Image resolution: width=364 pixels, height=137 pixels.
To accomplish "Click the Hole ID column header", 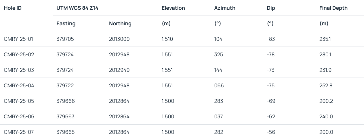I will pos(13,8).
